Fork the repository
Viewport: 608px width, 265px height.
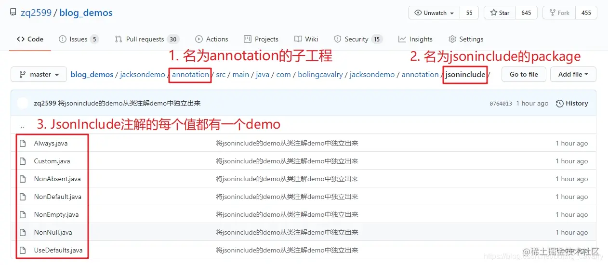pyautogui.click(x=559, y=13)
